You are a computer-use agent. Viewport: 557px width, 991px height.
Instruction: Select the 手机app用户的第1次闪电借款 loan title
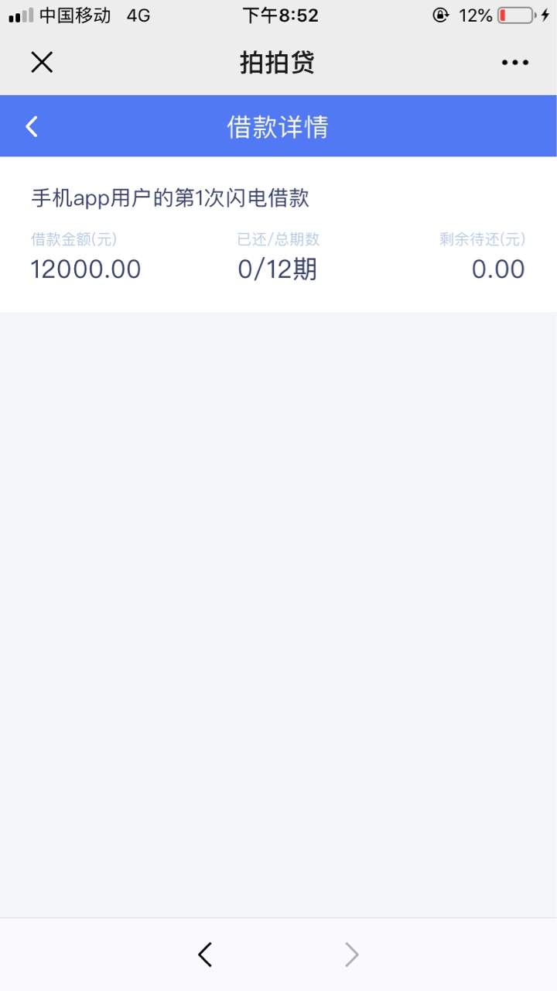coord(170,198)
